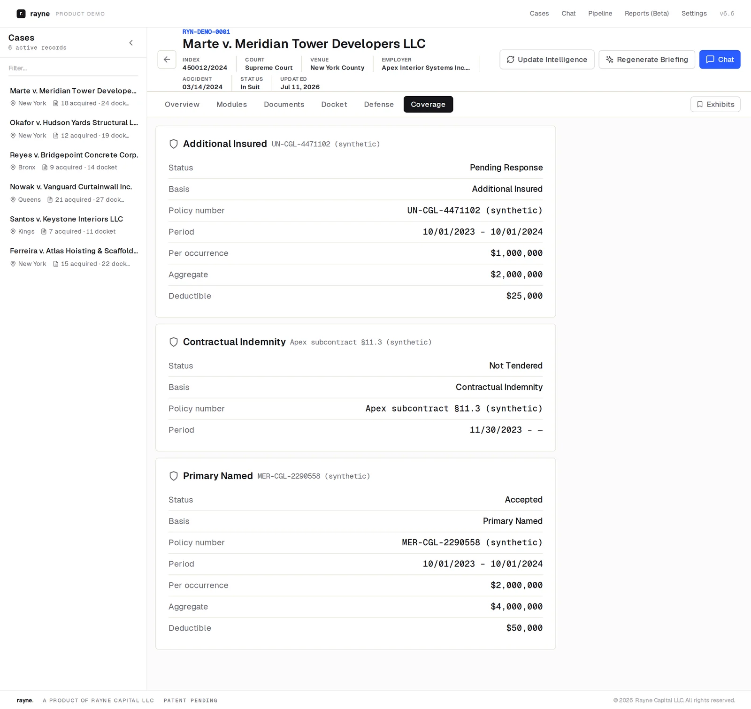Screen dimensions: 751x709
Task: Click the In Suit status value
Action: [x=250, y=87]
